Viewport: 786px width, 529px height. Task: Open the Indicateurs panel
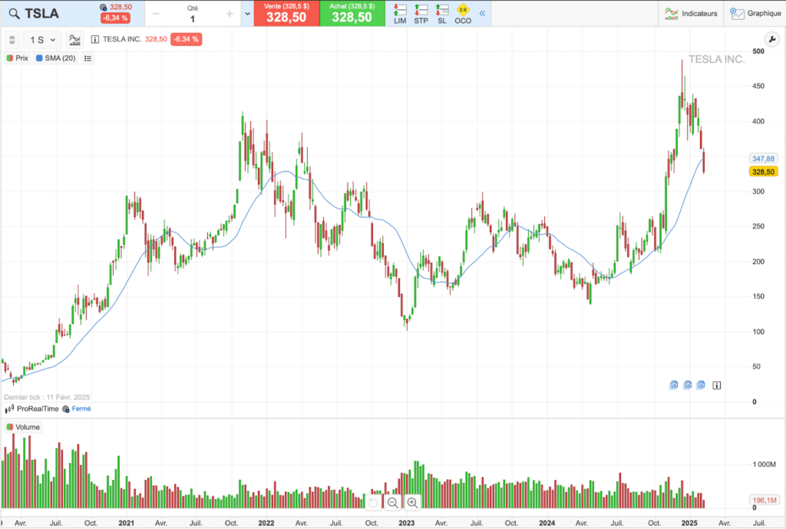(691, 14)
